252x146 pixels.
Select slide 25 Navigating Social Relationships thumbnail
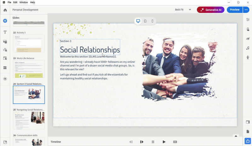click(x=29, y=120)
